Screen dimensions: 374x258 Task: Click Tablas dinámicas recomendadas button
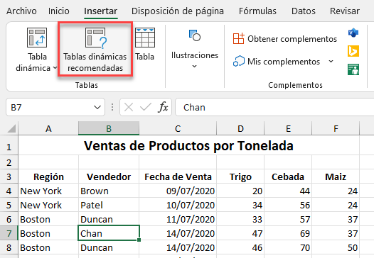[x=95, y=50]
